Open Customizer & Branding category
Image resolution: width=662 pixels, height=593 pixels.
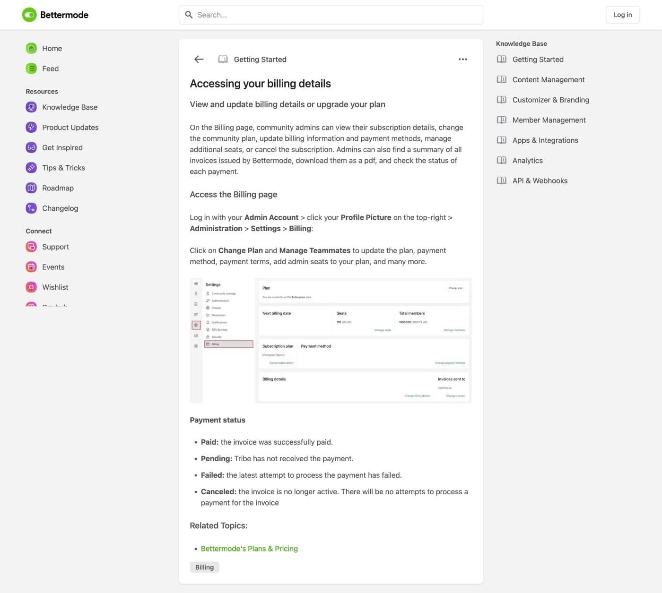tap(551, 100)
